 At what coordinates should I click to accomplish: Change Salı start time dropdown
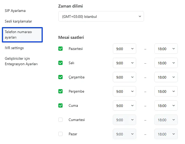point(124,63)
